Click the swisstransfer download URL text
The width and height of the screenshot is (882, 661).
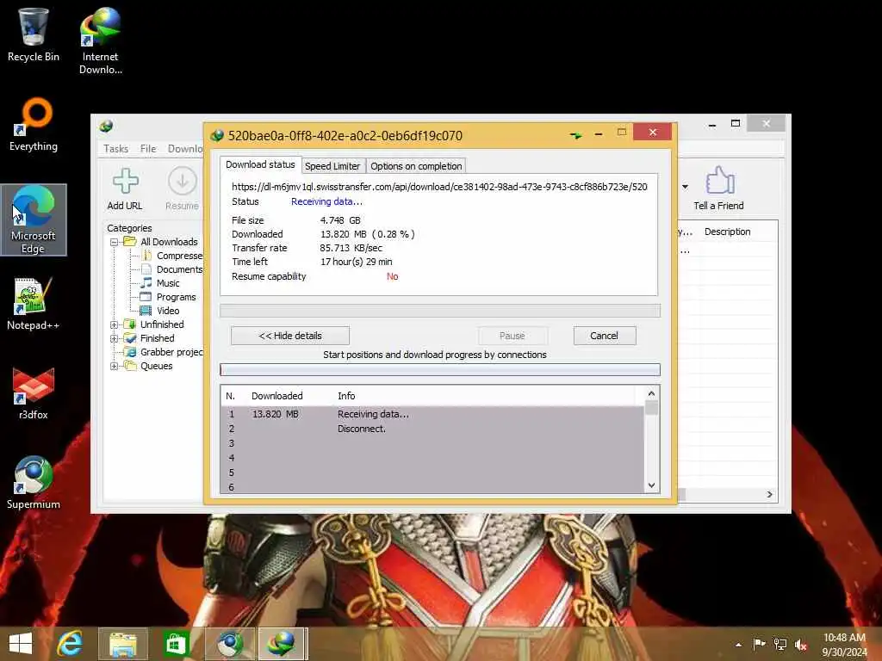click(x=439, y=187)
